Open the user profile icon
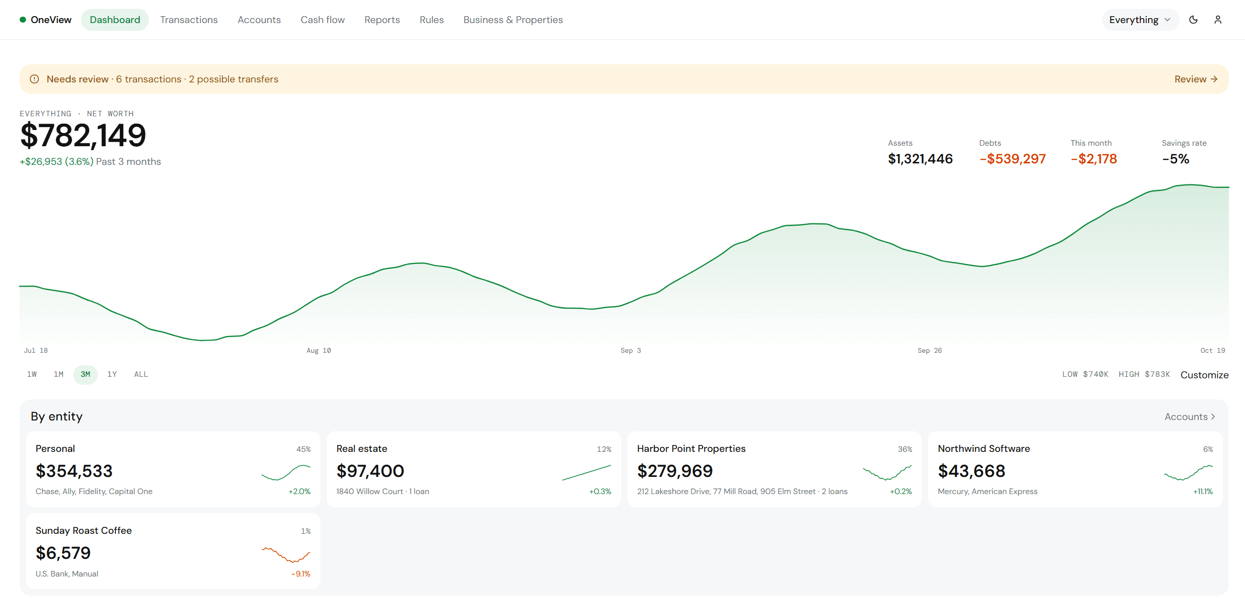 click(x=1218, y=20)
